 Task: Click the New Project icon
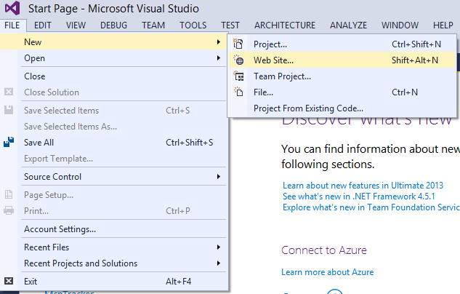pos(238,44)
